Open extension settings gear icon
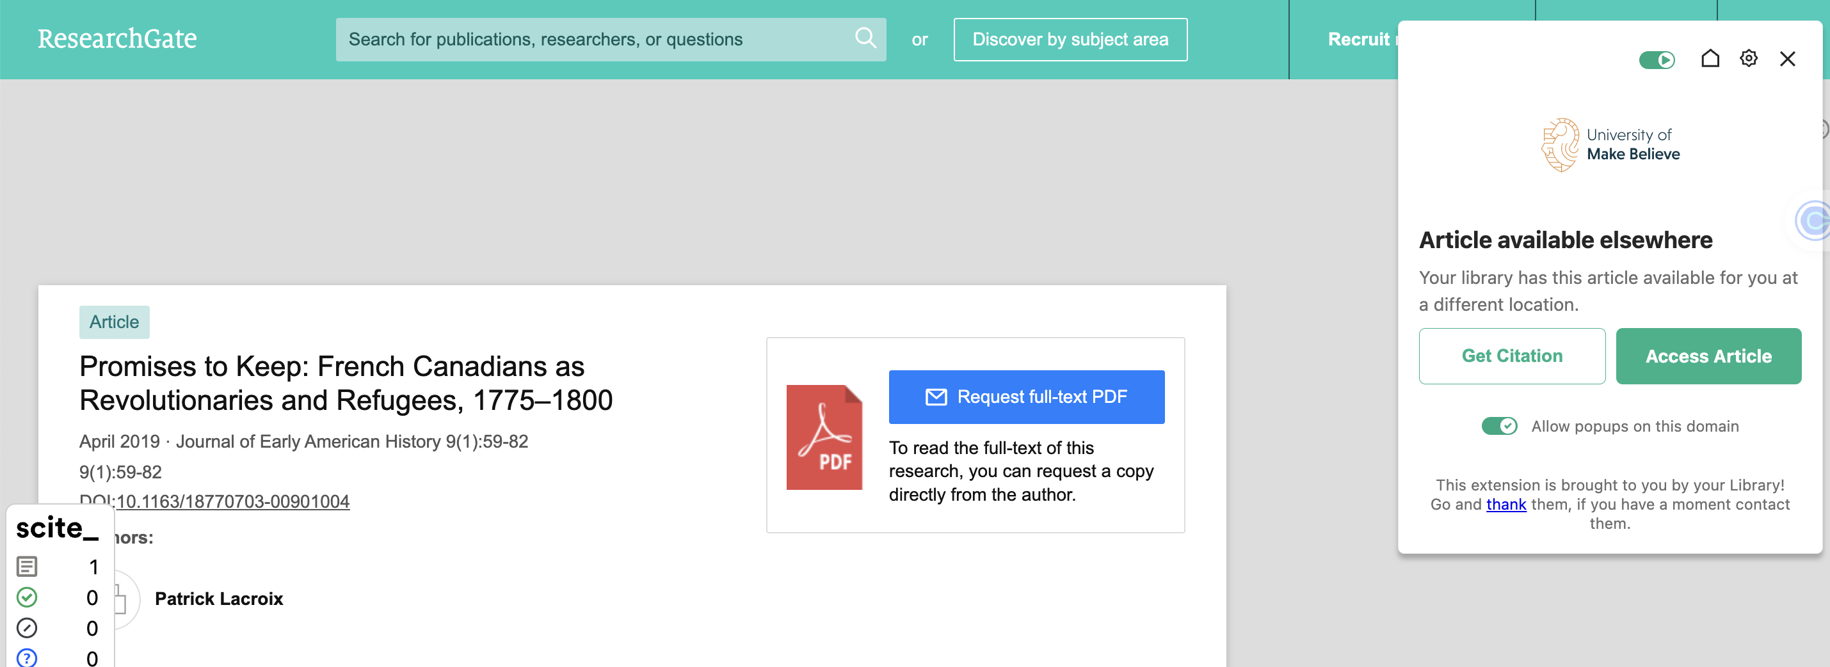This screenshot has height=667, width=1830. coord(1748,59)
